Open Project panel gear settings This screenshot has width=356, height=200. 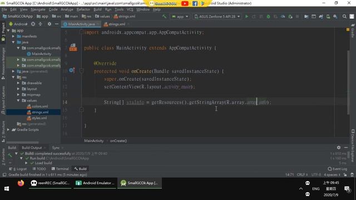click(50, 24)
